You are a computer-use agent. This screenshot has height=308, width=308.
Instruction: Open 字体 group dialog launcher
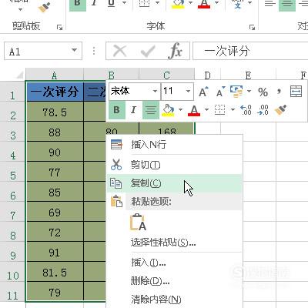(x=253, y=27)
